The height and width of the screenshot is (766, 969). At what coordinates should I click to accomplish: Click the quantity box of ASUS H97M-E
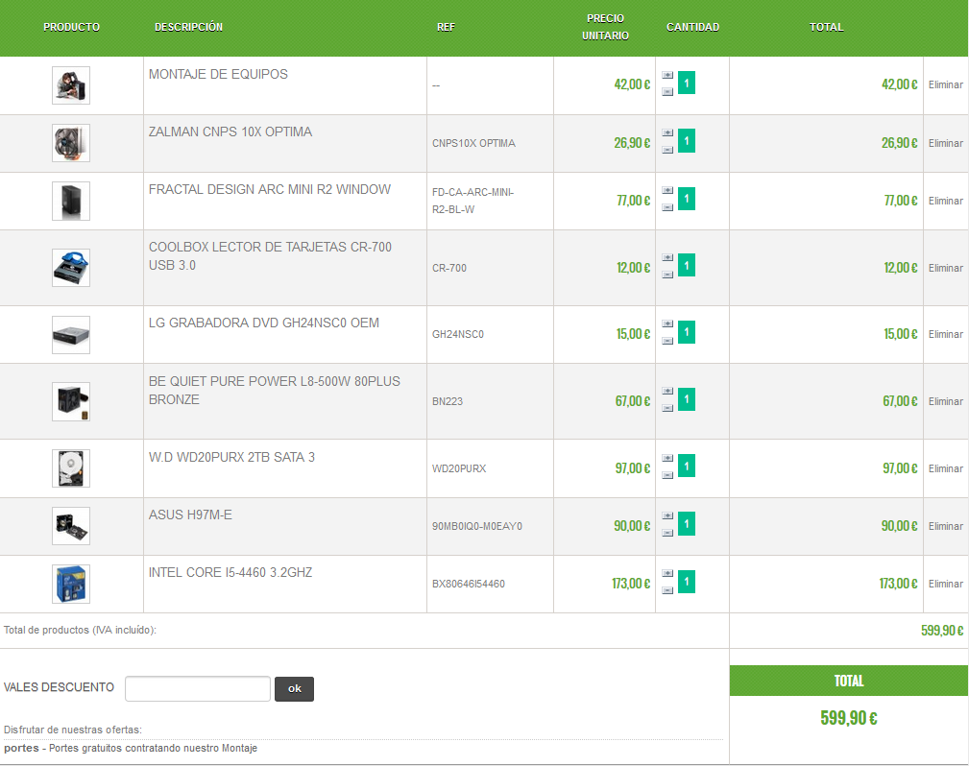click(x=687, y=524)
